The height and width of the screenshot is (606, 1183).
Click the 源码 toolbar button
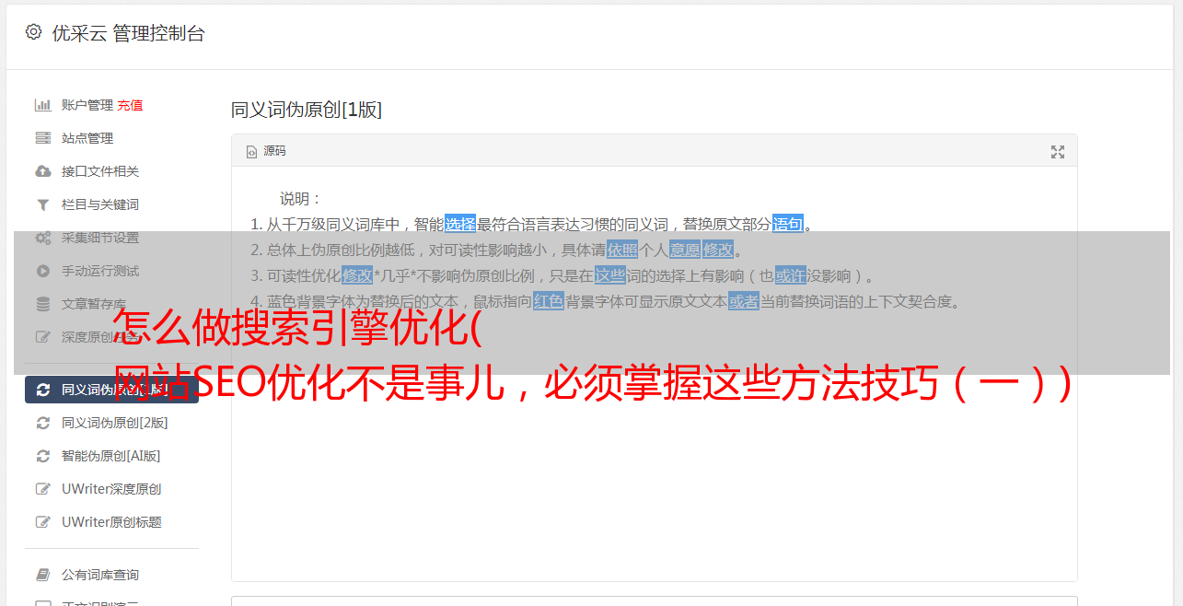tap(266, 152)
